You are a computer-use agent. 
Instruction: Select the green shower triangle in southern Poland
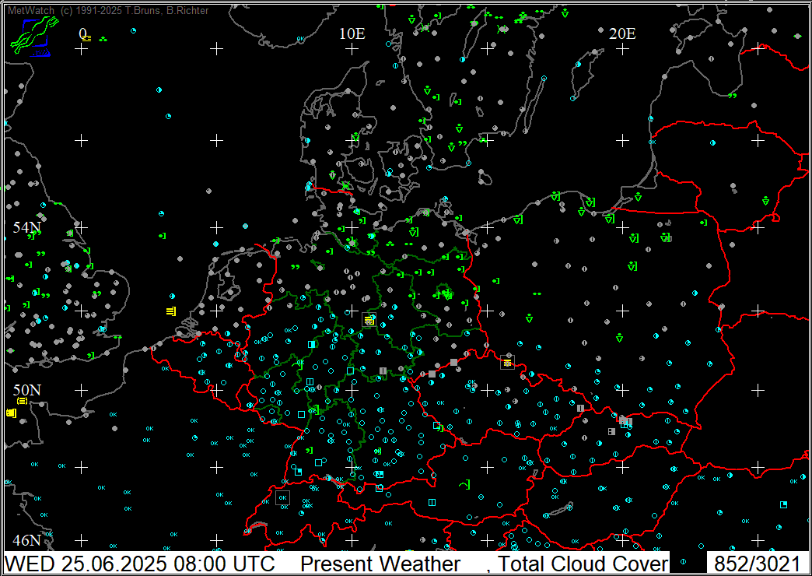point(619,339)
